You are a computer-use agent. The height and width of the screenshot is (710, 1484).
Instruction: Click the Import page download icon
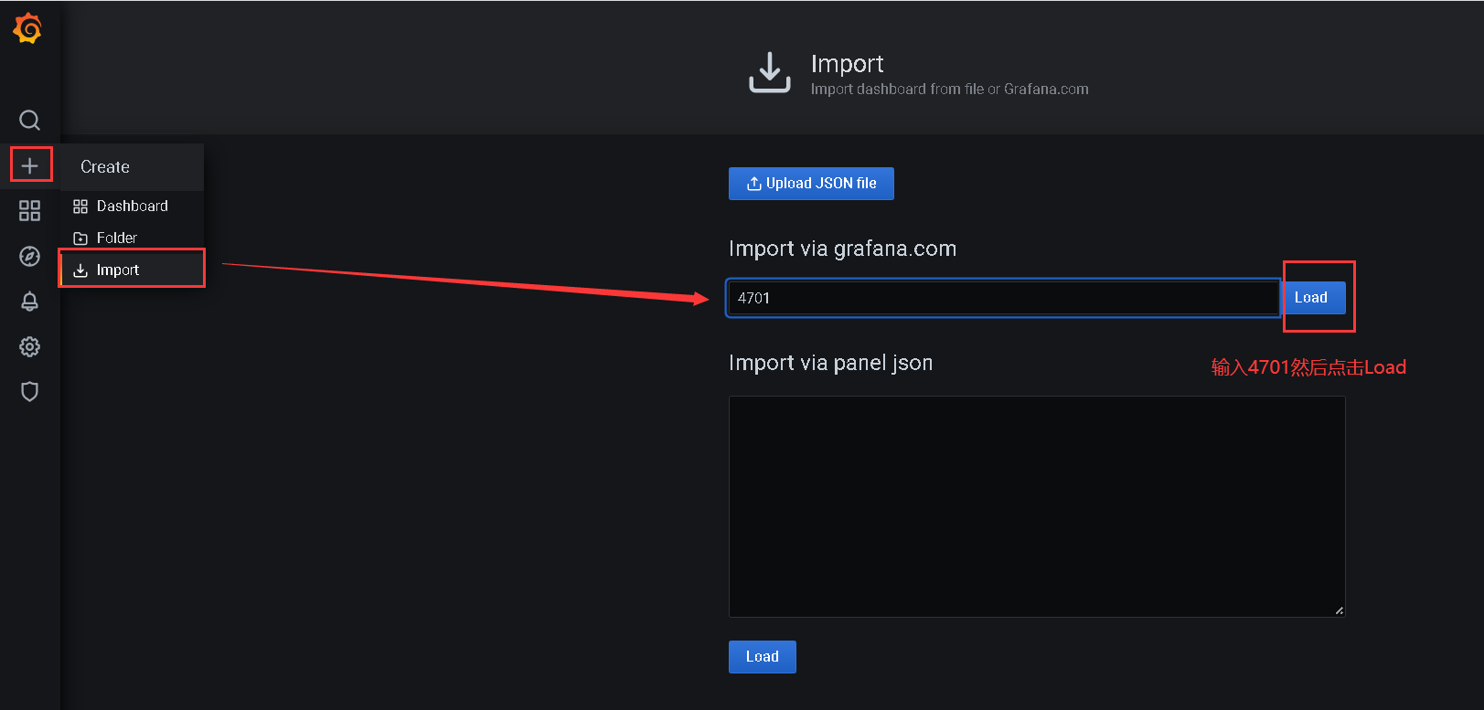coord(770,73)
